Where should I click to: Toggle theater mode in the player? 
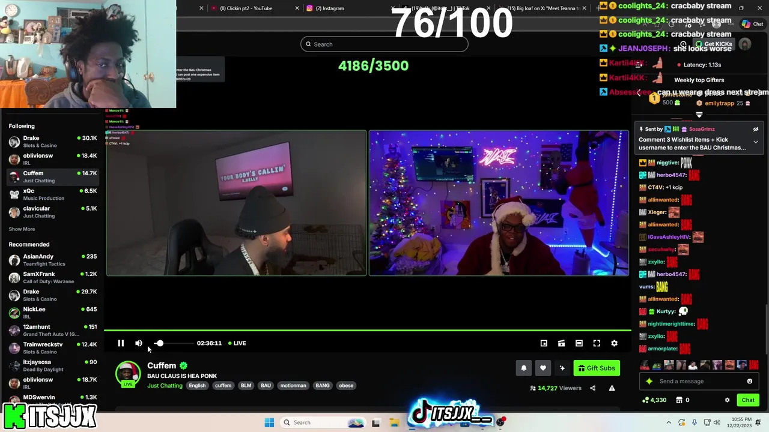tap(579, 343)
